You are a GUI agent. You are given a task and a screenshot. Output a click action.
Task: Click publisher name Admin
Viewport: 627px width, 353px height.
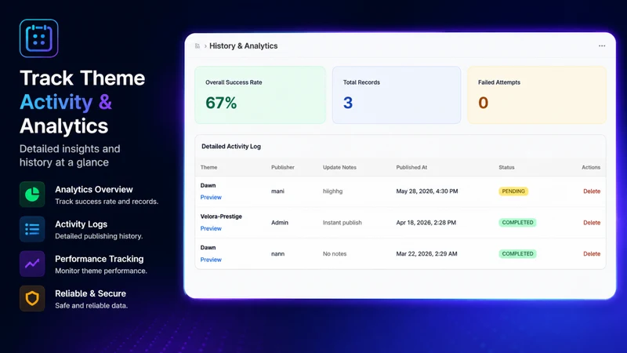[x=280, y=223]
